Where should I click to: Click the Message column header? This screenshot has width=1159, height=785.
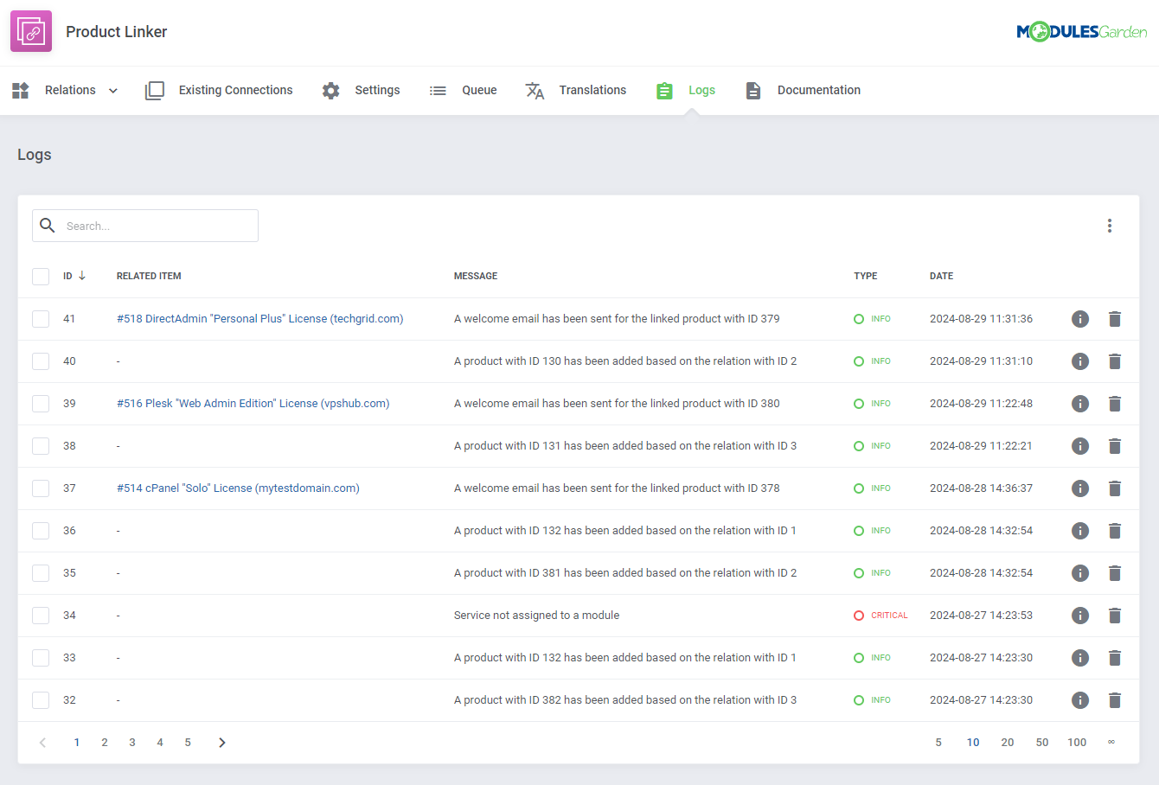[476, 276]
